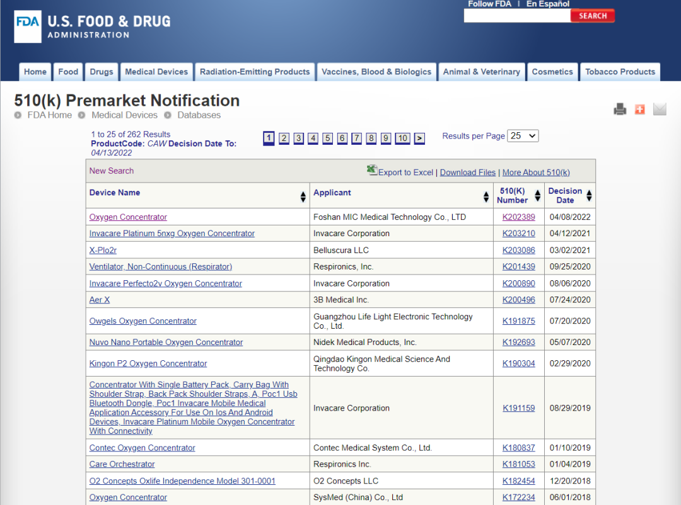The image size is (681, 505).
Task: Go to results page 4
Action: coord(313,139)
